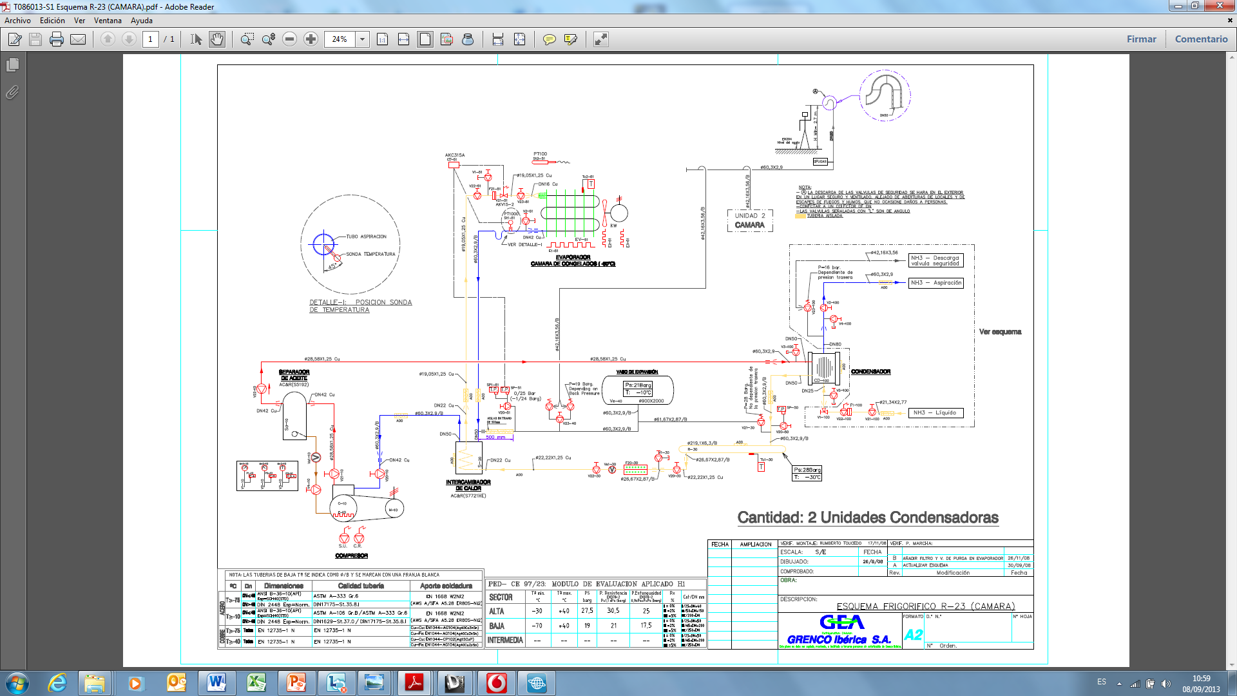
Task: Fit page to window width
Action: [x=403, y=39]
